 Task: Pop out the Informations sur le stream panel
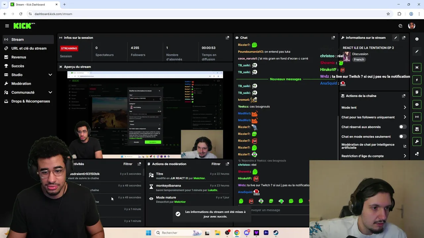point(403,38)
